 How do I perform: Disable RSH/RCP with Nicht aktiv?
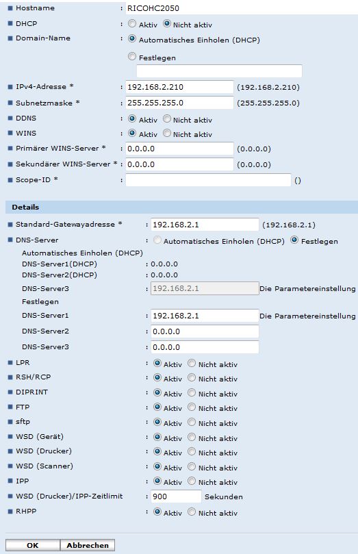[x=192, y=378]
